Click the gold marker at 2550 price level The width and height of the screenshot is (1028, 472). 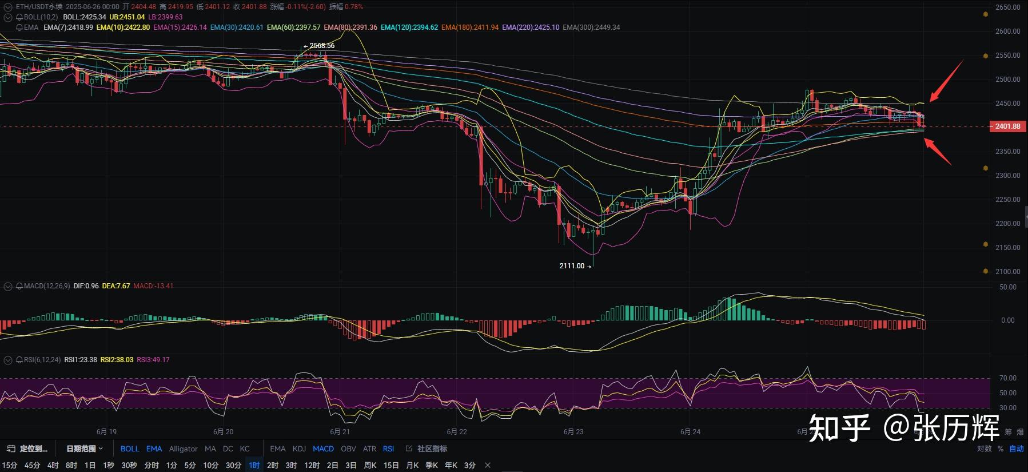click(985, 56)
